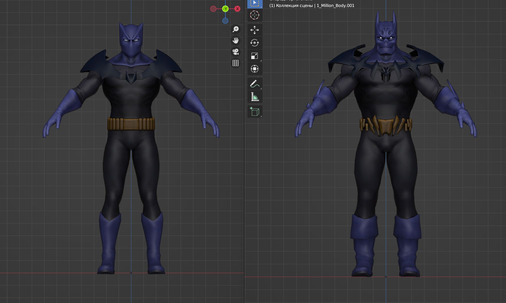The height and width of the screenshot is (303, 506).
Task: Select the combined Transform tool
Action: (255, 69)
